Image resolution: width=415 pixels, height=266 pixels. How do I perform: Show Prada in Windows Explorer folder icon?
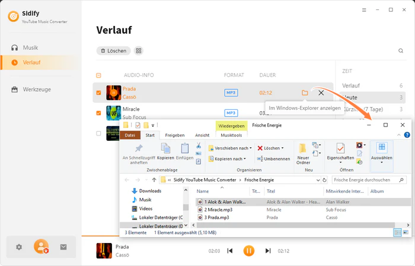click(305, 93)
